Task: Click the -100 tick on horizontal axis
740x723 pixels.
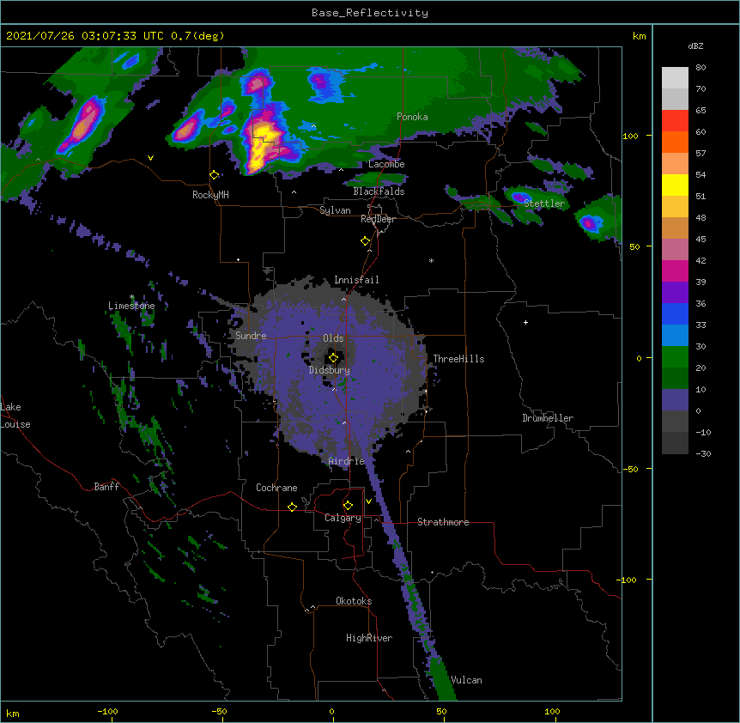Action: tap(107, 711)
